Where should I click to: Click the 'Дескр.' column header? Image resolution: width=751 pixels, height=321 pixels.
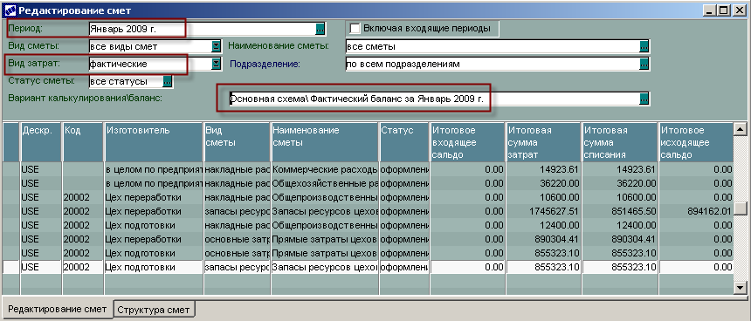41,142
